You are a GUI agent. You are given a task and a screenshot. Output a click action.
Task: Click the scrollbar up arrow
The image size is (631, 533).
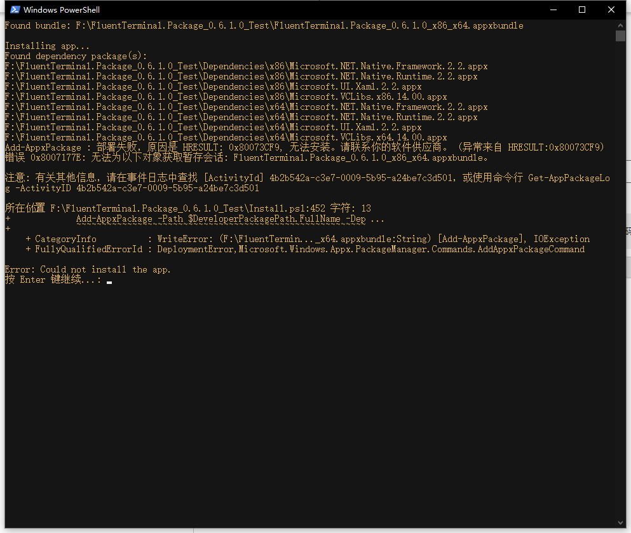620,25
